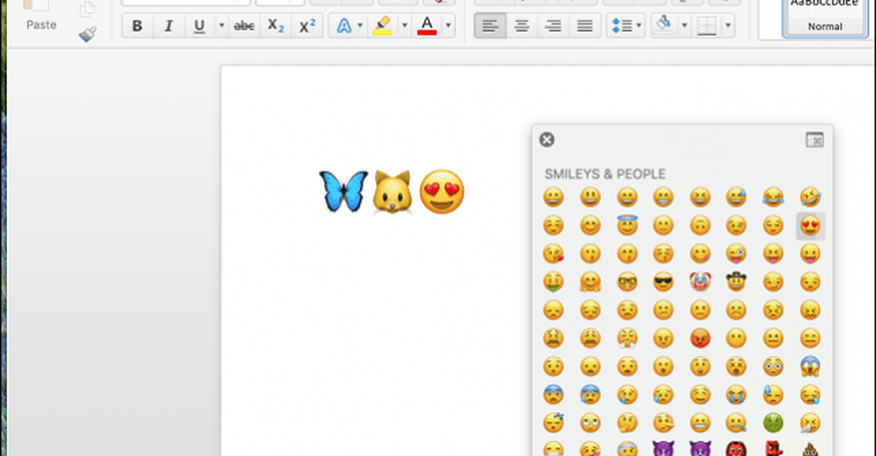Apply superscript formatting
Screen dimensions: 876x456
306,26
